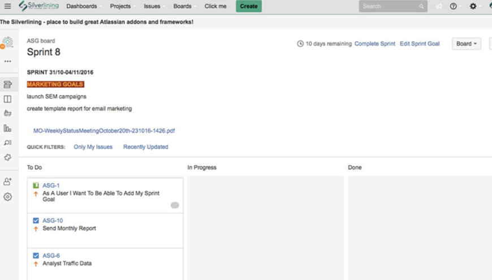Click Edit Sprint Goal link

[420, 44]
